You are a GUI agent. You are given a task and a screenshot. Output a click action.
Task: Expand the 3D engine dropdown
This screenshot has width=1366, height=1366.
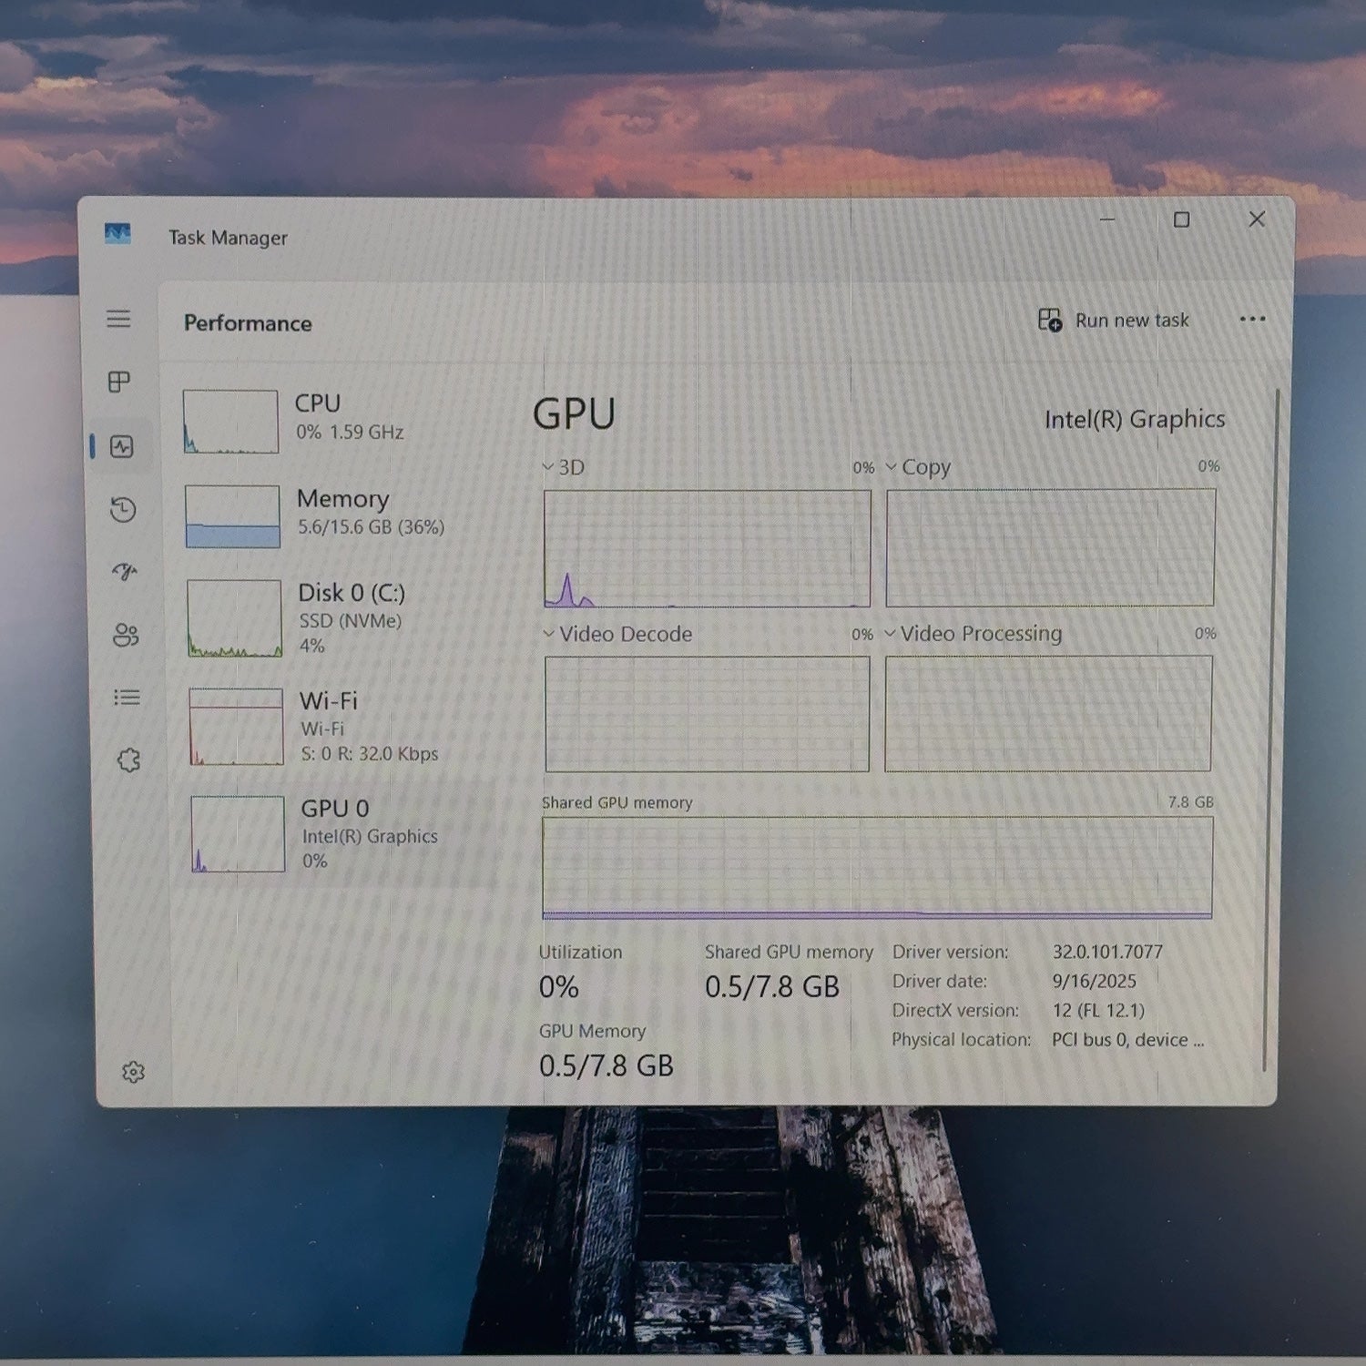[564, 467]
